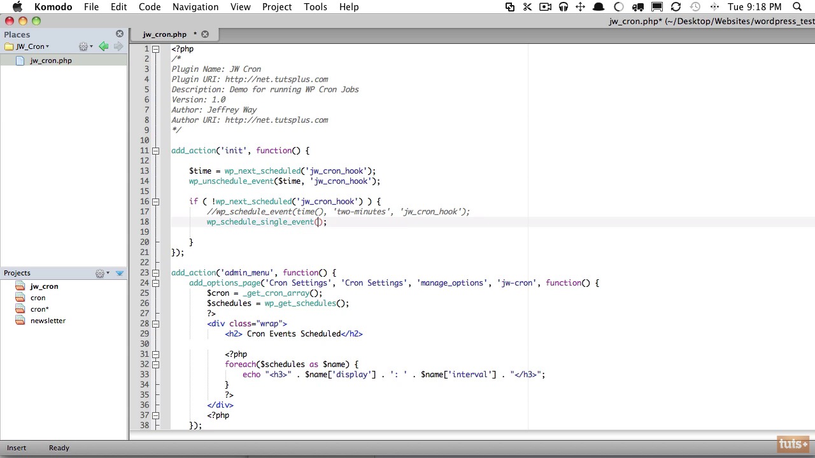Viewport: 815px width, 458px height.
Task: Open the Help menu
Action: 349,7
